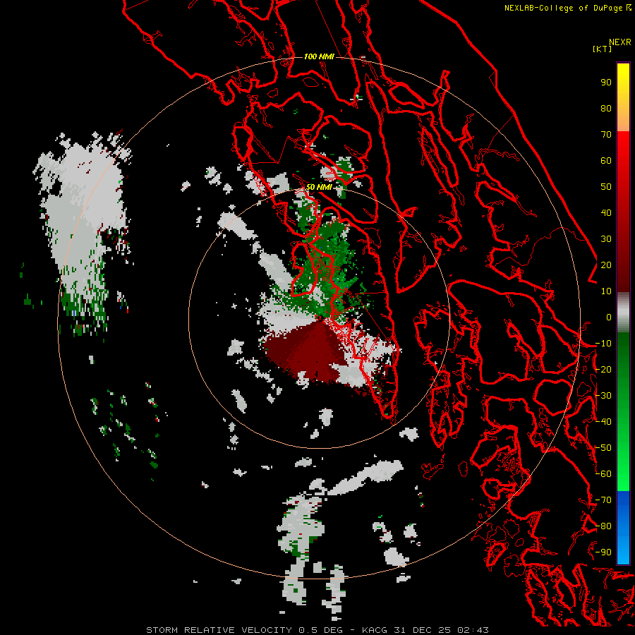
Task: Click the -40 value on the velocity scale
Action: pyautogui.click(x=603, y=422)
